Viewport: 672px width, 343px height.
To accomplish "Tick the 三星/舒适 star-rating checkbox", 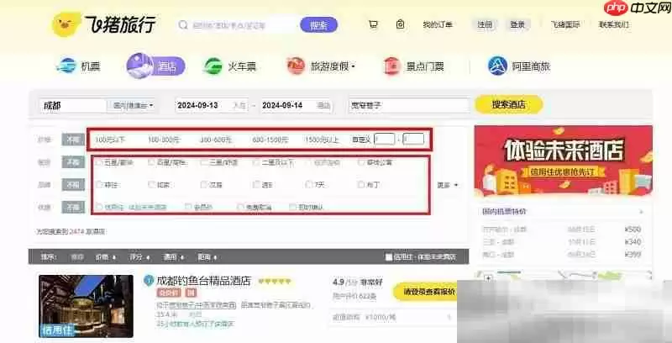I will point(204,162).
